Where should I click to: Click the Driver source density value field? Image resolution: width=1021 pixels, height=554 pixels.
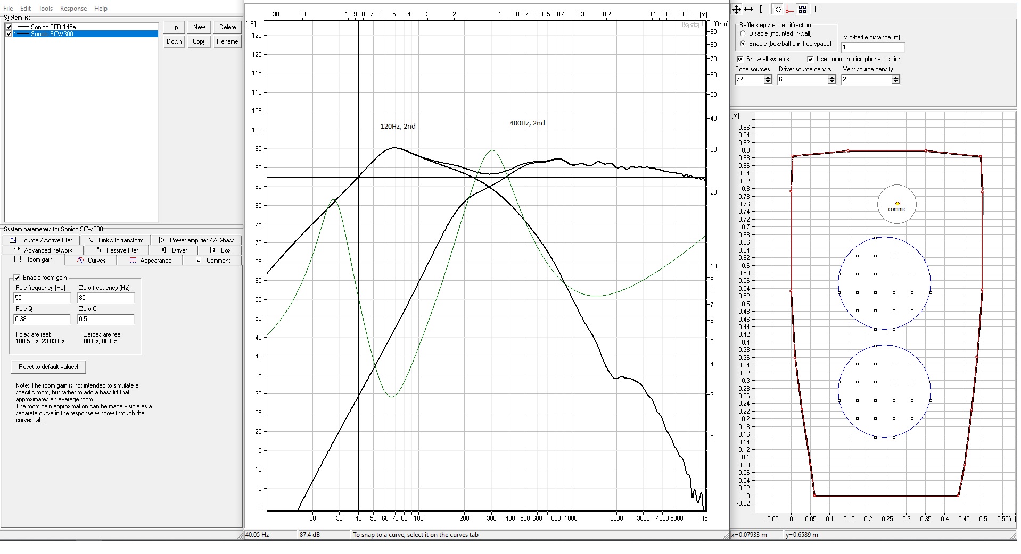803,79
